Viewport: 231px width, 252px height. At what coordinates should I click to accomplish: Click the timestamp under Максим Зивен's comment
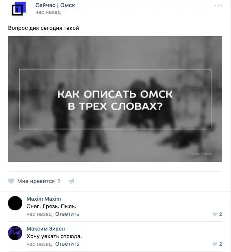click(39, 244)
